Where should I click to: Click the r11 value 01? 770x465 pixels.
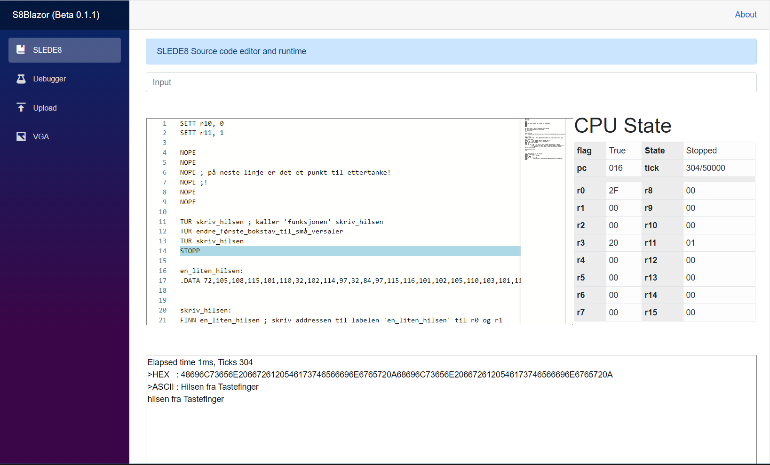pyautogui.click(x=691, y=243)
